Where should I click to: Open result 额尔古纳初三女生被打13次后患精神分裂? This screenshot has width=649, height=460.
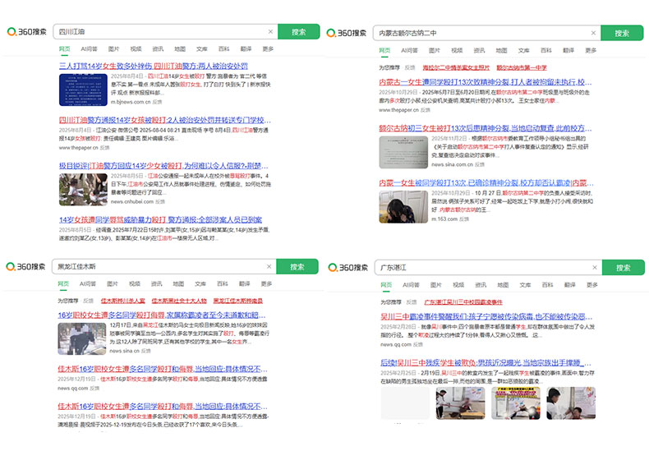[x=485, y=128]
